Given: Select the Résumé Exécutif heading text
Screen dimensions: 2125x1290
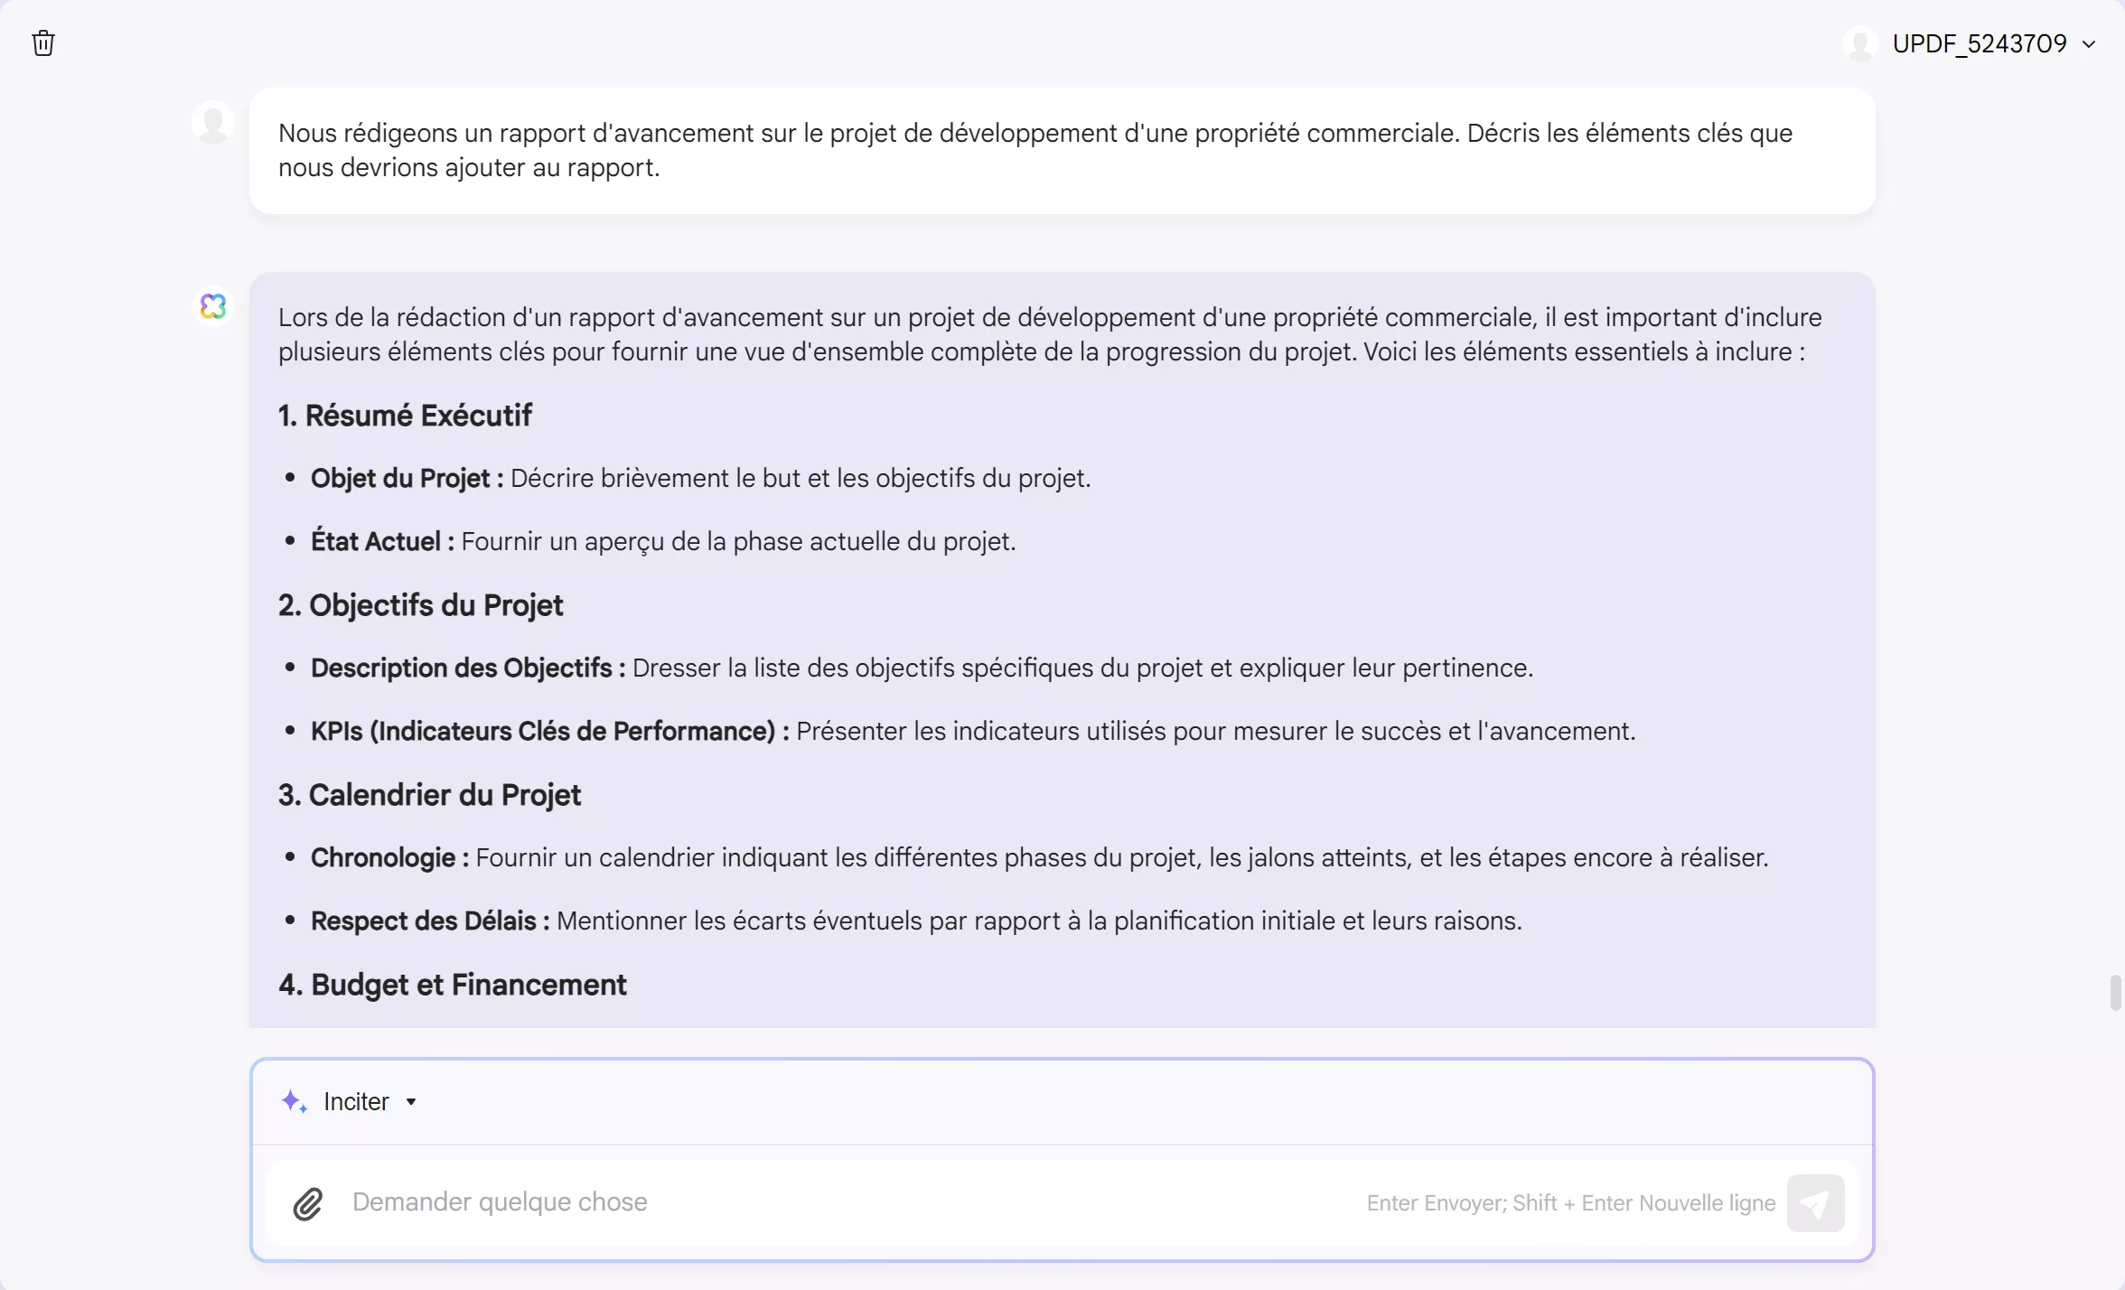Looking at the screenshot, I should 404,415.
